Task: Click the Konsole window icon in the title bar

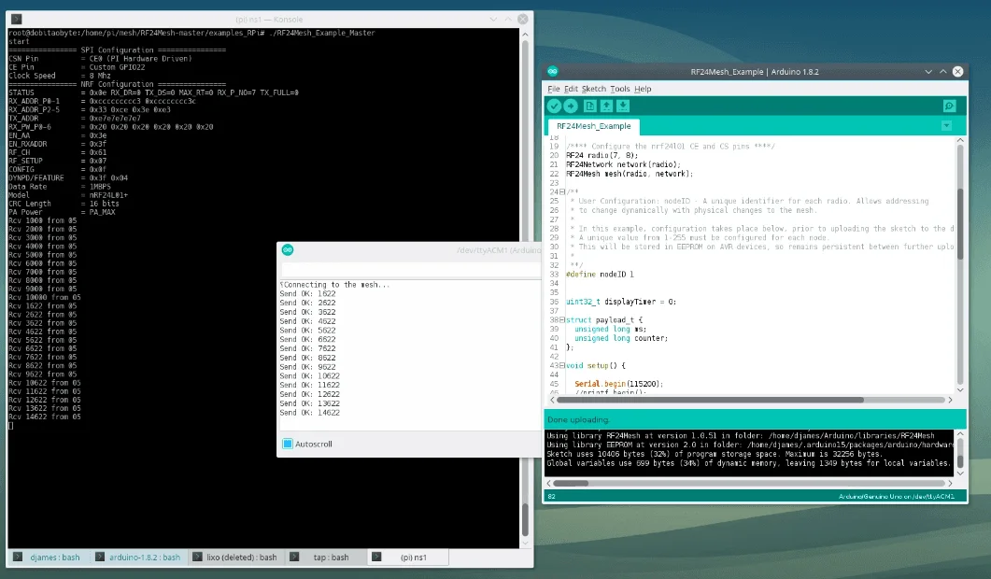Action: tap(17, 20)
